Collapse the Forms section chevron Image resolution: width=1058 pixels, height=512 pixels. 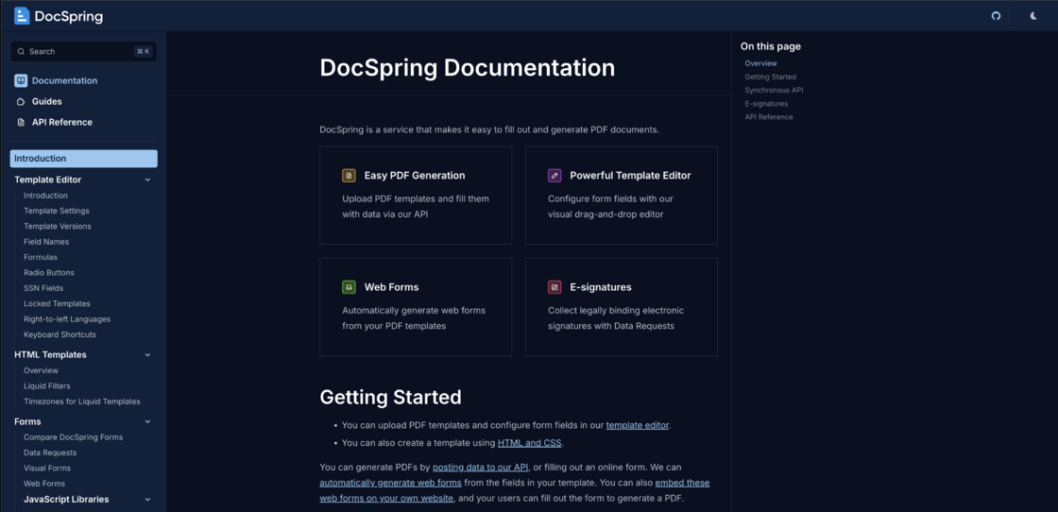tap(147, 422)
